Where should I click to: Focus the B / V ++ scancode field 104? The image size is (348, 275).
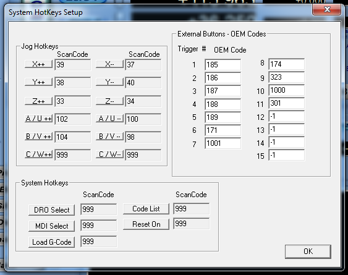[x=72, y=137]
